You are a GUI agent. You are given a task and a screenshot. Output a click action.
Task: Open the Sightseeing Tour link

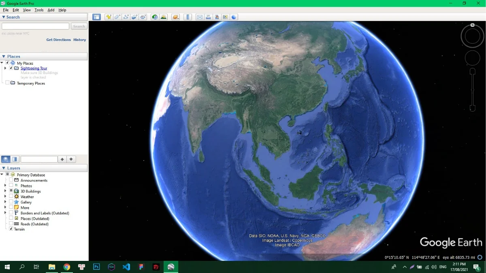point(34,68)
